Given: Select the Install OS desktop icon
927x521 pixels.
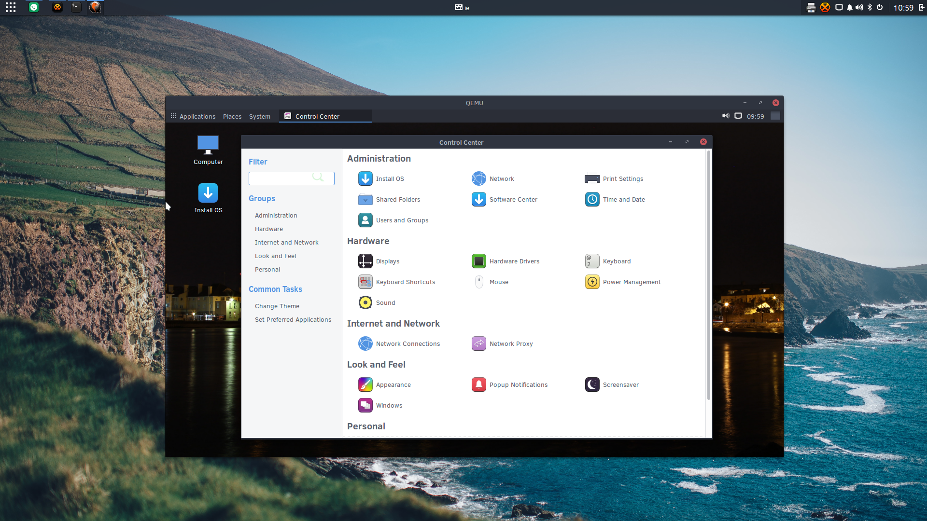Looking at the screenshot, I should (208, 198).
